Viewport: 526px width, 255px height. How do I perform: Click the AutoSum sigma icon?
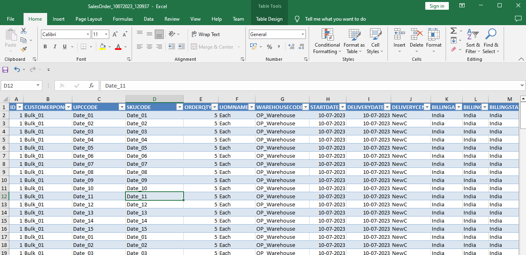[454, 31]
